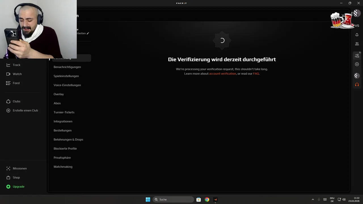
Task: Click the green Upgrade star icon
Action: coord(8,186)
